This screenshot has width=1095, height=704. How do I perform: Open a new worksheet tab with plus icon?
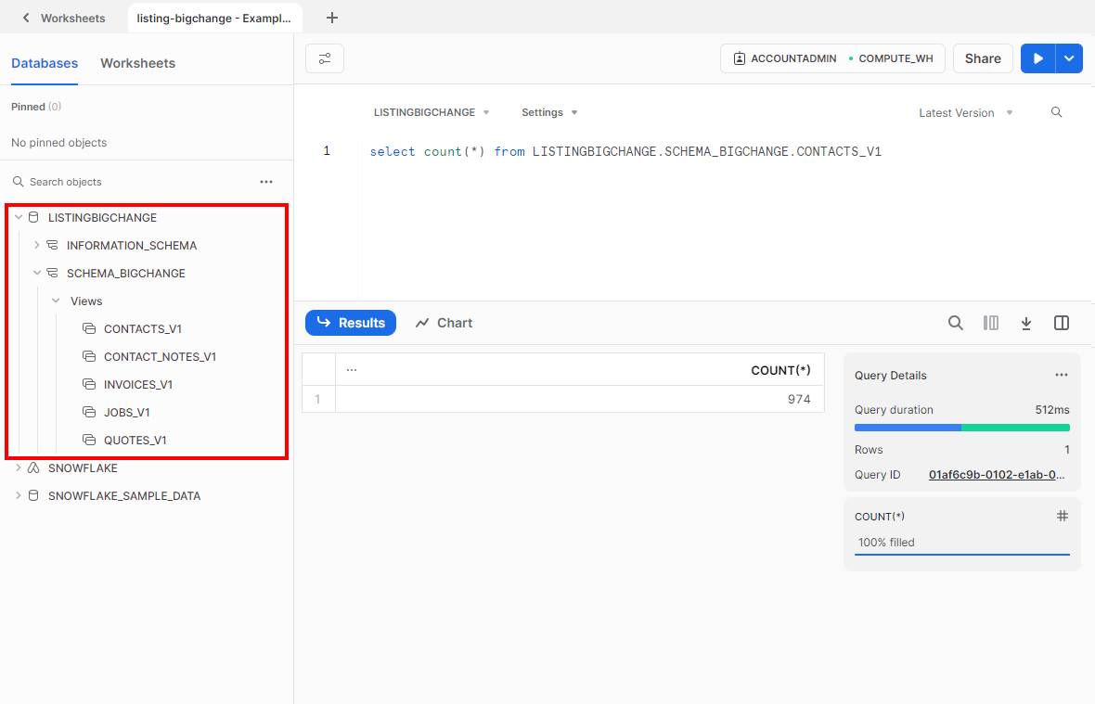click(x=332, y=19)
